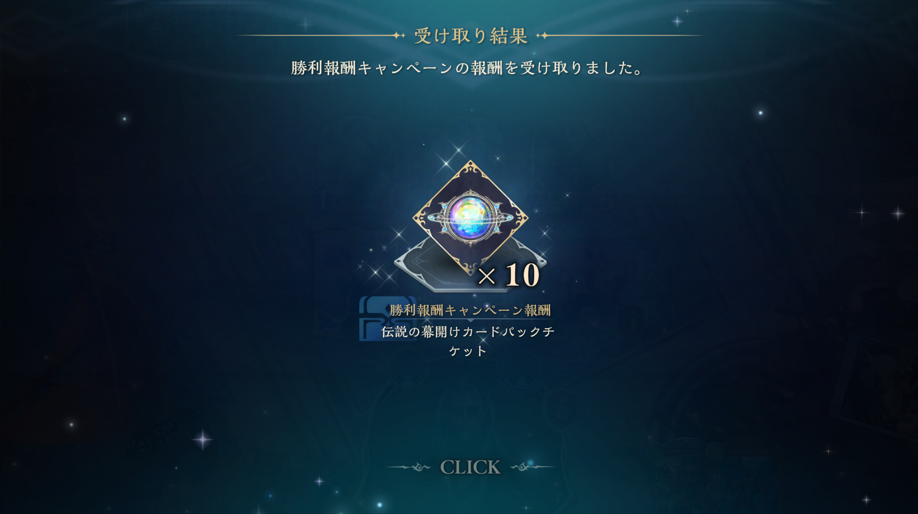Image resolution: width=918 pixels, height=514 pixels.
Task: Tap the rainbow orb on the ticket
Action: point(470,217)
